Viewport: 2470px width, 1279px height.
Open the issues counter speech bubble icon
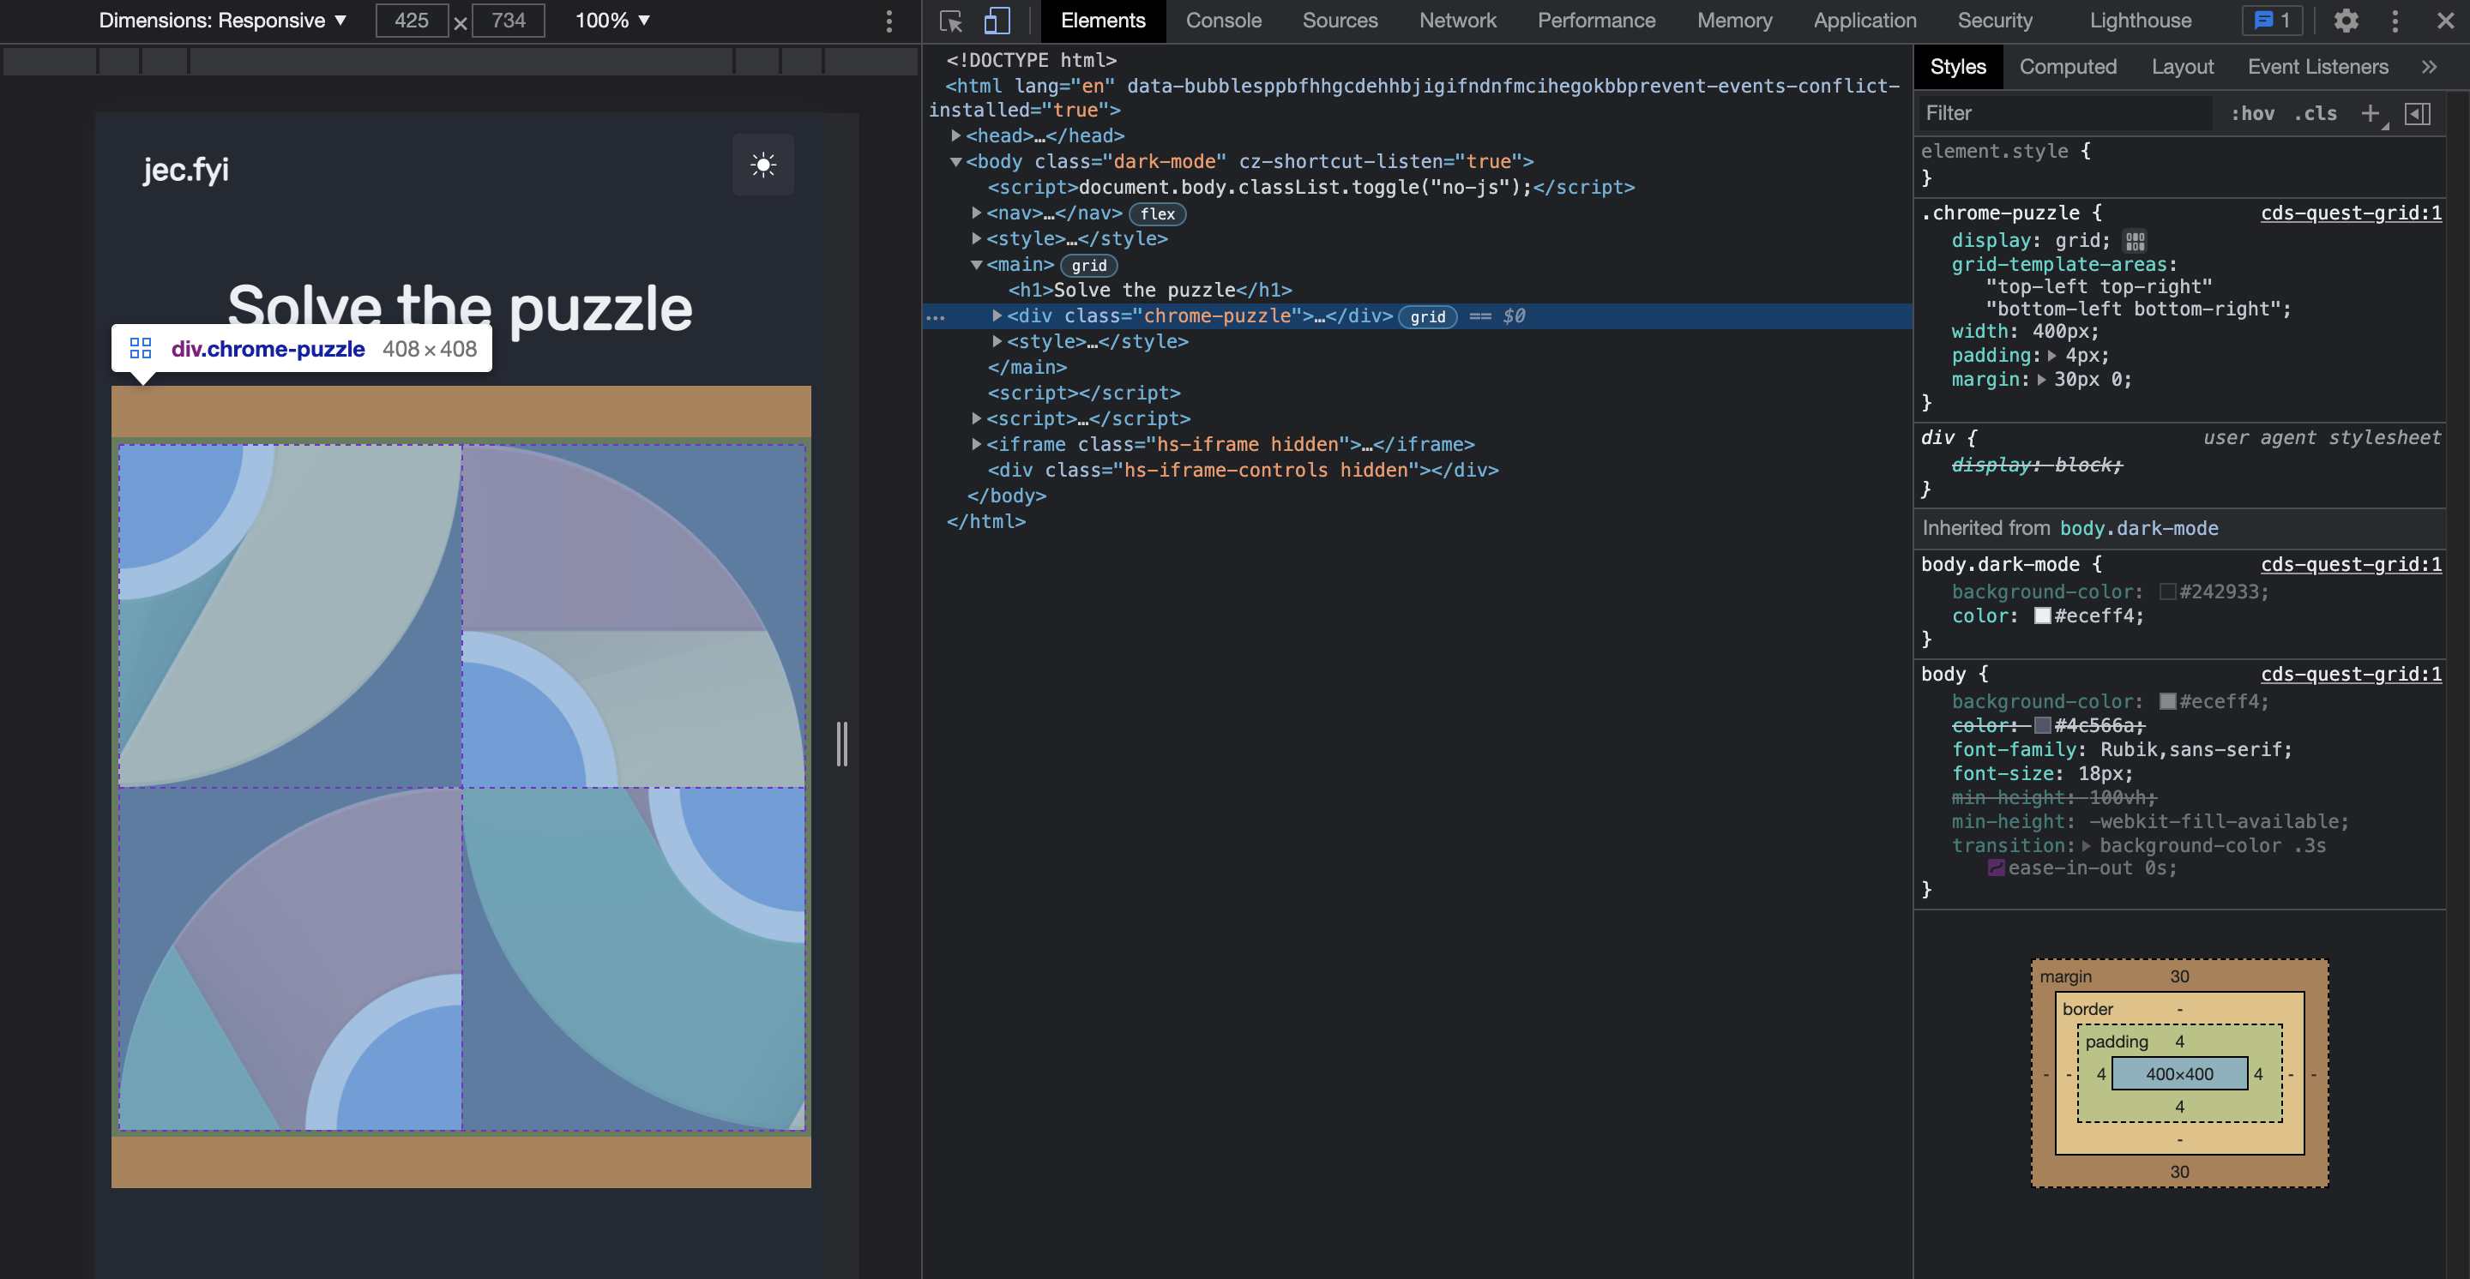pos(2272,20)
